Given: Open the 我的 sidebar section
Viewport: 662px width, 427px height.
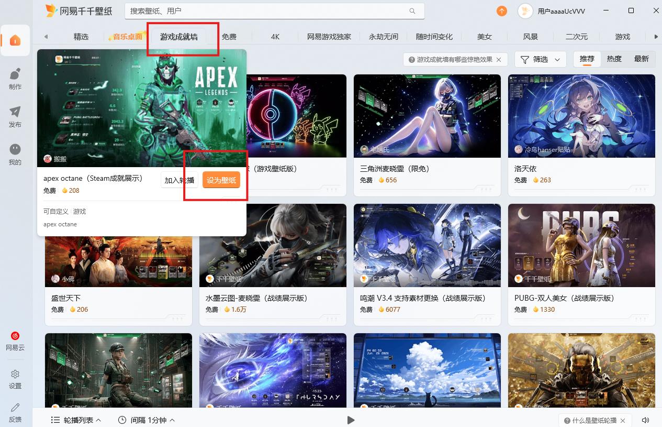Looking at the screenshot, I should [x=15, y=155].
